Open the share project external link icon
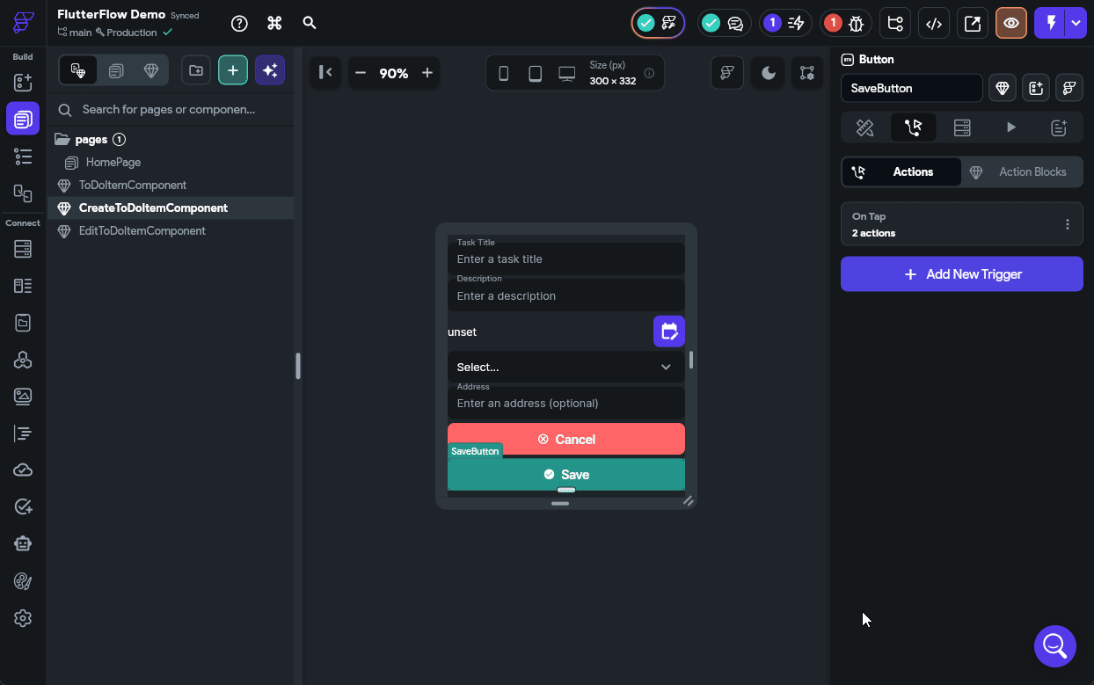 click(973, 23)
